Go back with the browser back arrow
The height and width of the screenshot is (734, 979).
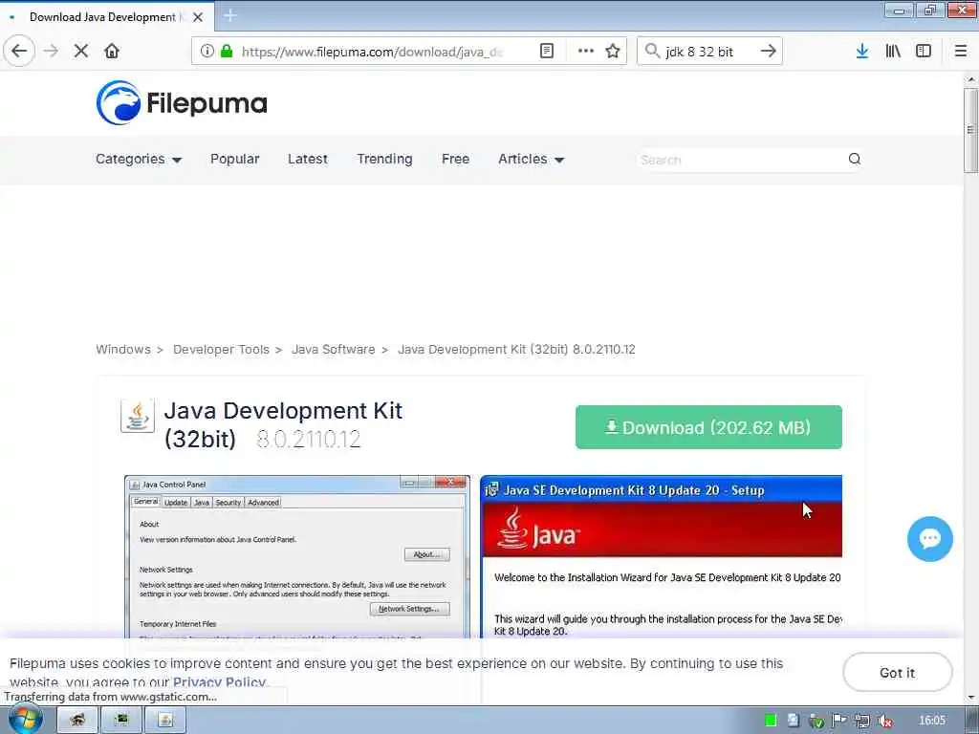click(x=19, y=52)
